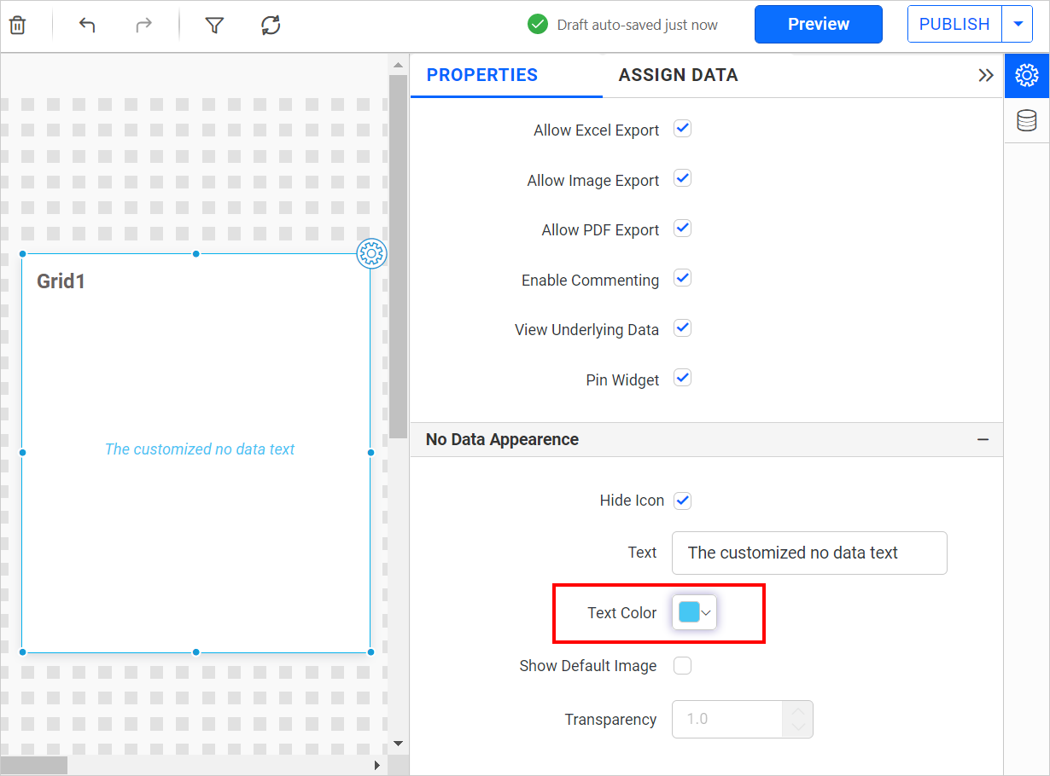Screen dimensions: 1050x776
Task: Open the Publish dropdown arrow
Action: [1018, 25]
